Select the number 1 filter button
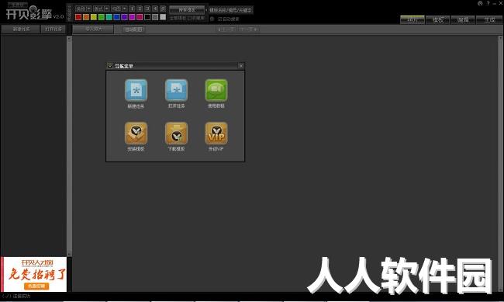 [x=132, y=9]
